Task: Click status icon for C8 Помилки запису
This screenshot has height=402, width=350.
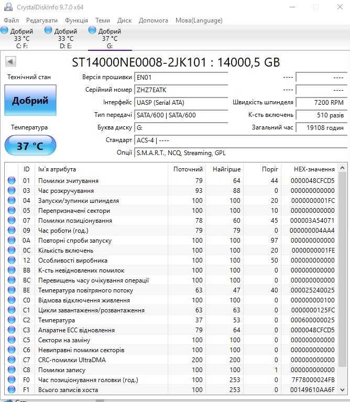Action: 12,370
